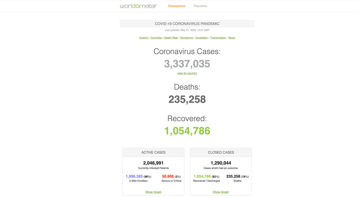Open the Coronavirus nav tab

pyautogui.click(x=176, y=6)
